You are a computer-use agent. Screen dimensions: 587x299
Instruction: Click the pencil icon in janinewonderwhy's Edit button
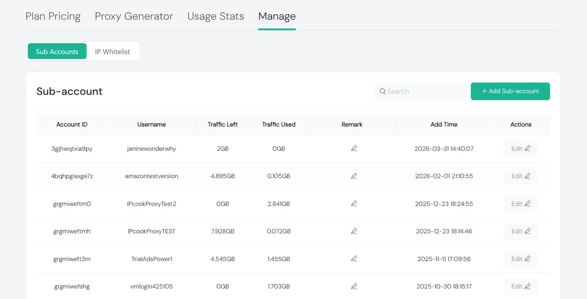(527, 148)
